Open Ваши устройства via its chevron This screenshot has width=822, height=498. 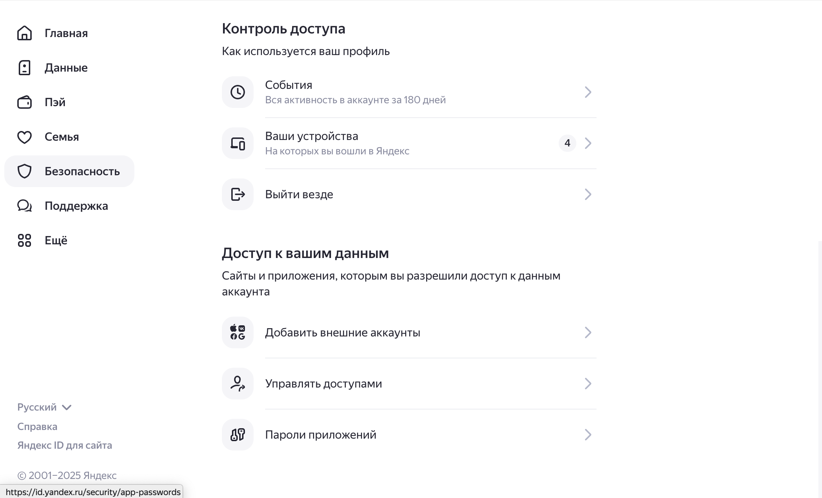[x=588, y=143]
